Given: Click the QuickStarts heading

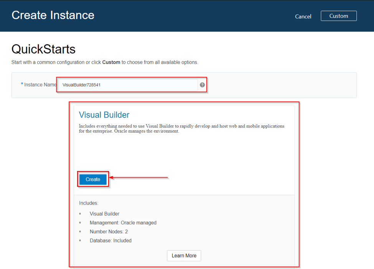Looking at the screenshot, I should click(x=43, y=49).
